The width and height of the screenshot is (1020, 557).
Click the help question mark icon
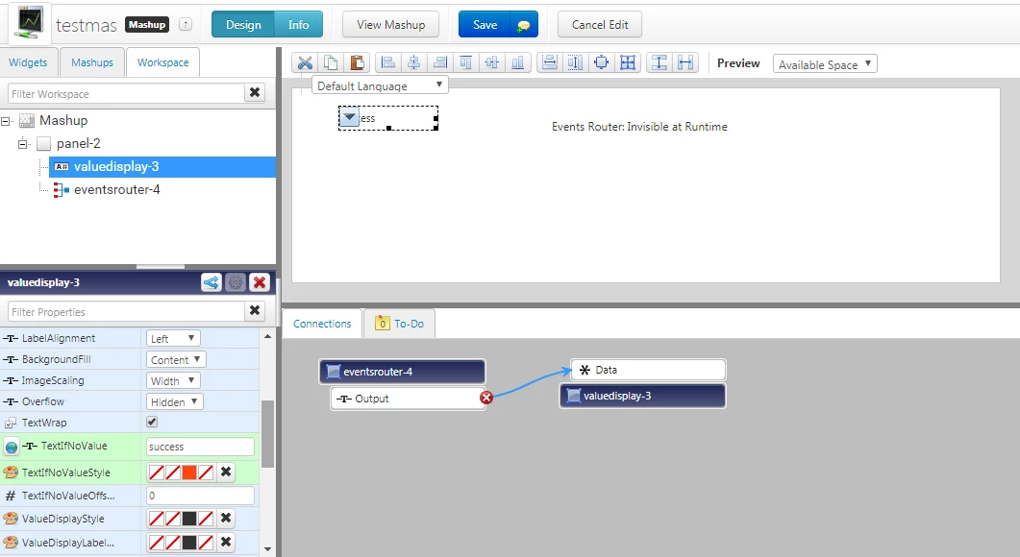tap(186, 25)
